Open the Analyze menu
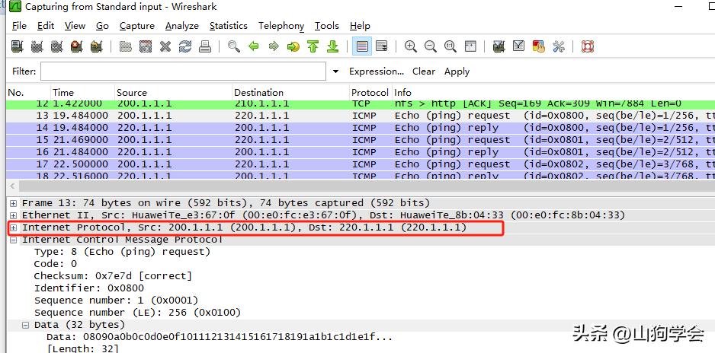Image resolution: width=715 pixels, height=353 pixels. click(181, 26)
